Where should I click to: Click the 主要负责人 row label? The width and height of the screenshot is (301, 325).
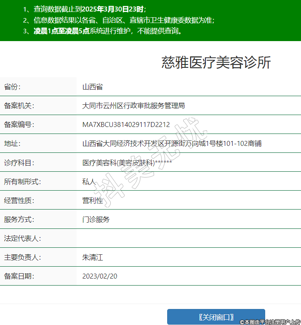[22, 258]
